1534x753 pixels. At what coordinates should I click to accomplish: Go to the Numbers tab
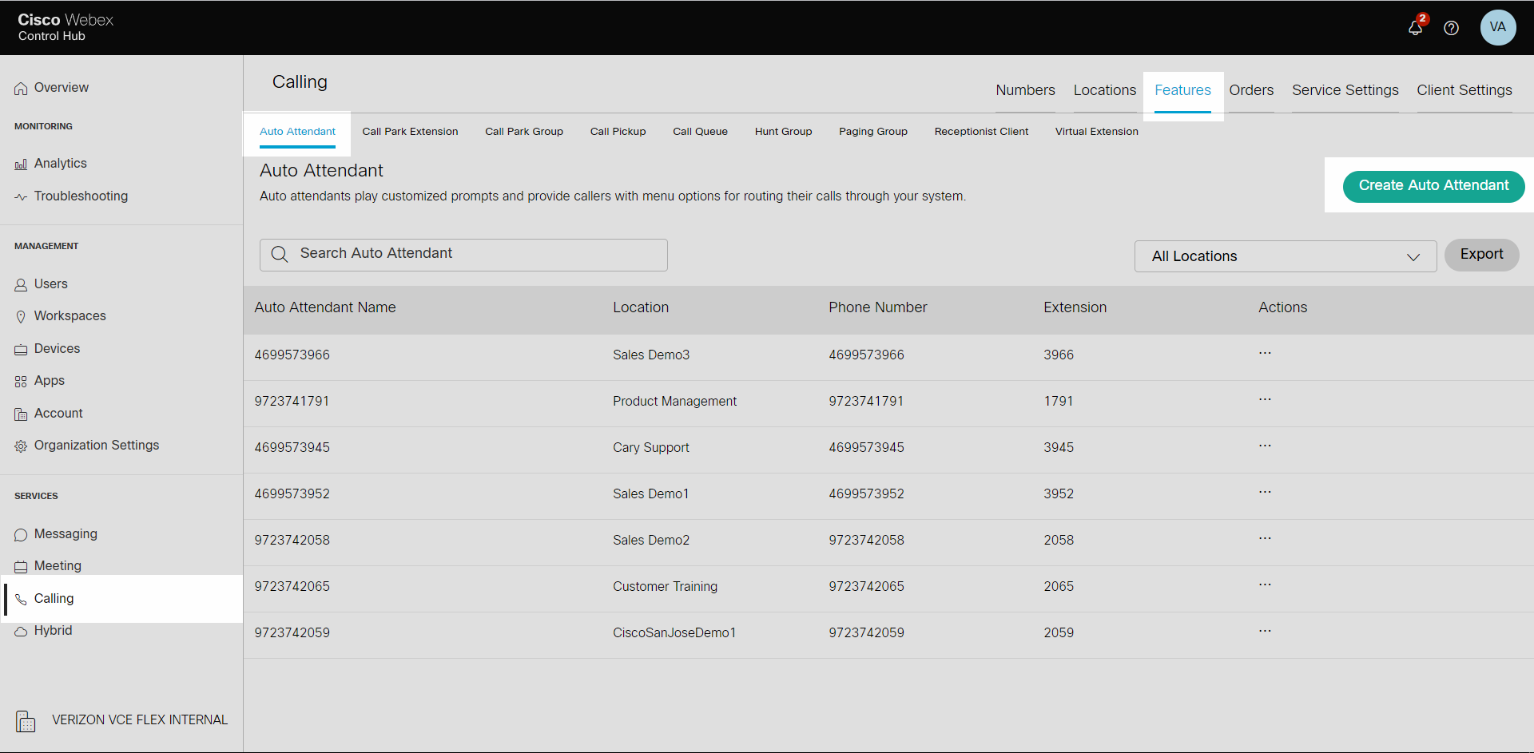pyautogui.click(x=1025, y=90)
